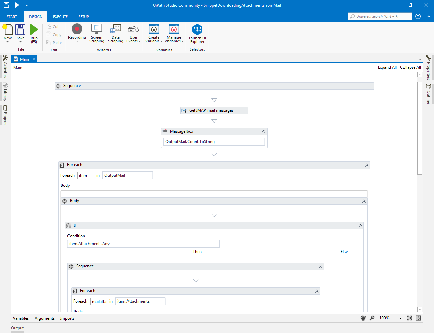Click the zoom magnifier icon

point(372,318)
